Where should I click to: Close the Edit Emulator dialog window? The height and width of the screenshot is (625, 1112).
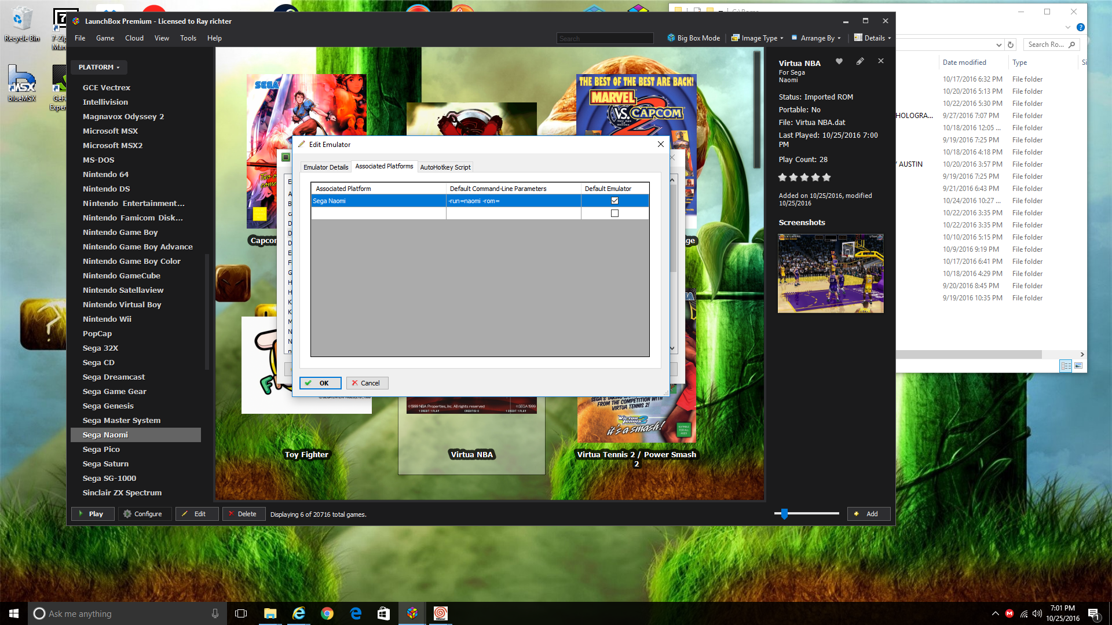point(661,145)
